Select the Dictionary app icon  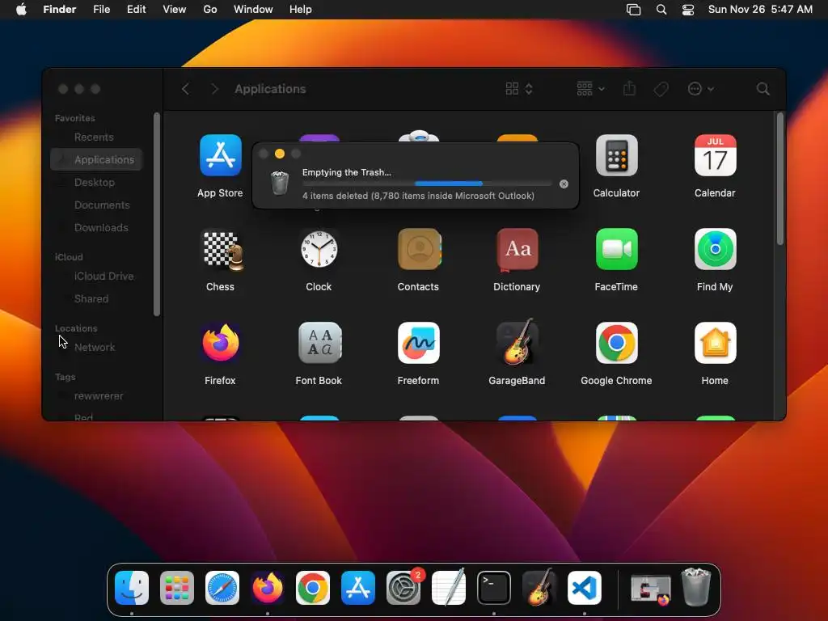517,249
